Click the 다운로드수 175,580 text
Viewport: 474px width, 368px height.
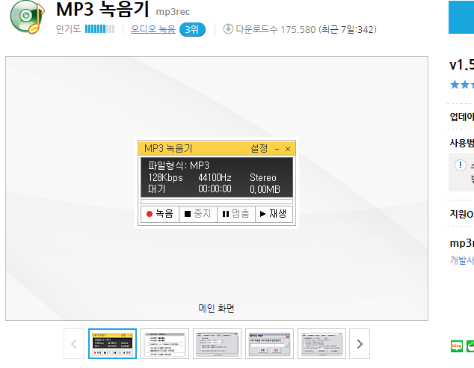(x=276, y=29)
